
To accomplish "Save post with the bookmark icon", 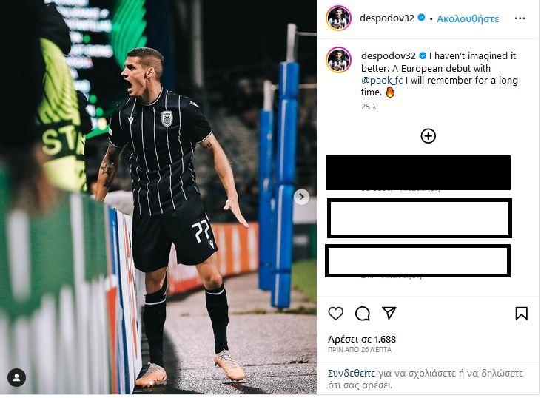I will click(x=521, y=314).
